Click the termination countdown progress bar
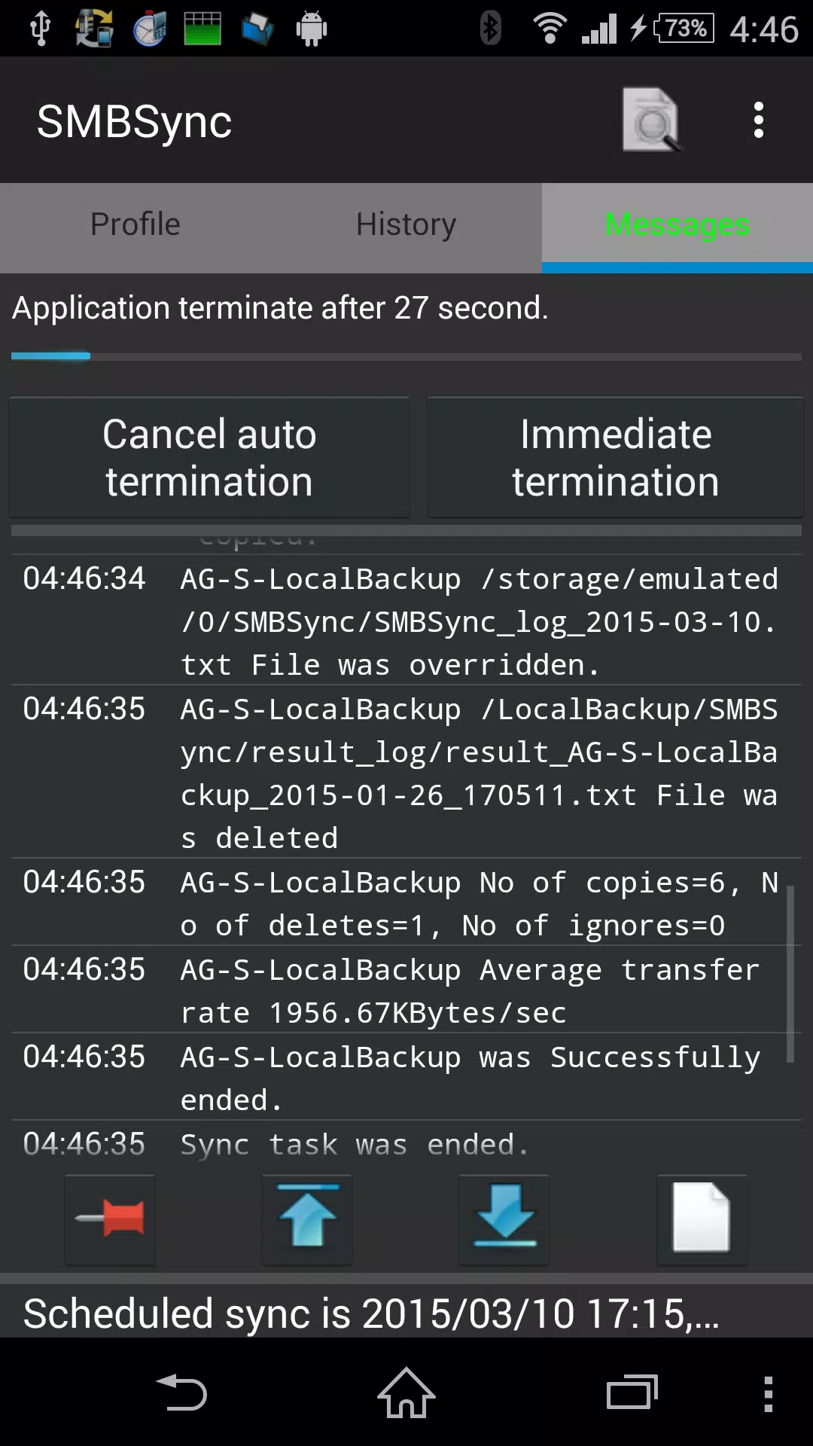This screenshot has width=813, height=1446. [406, 355]
